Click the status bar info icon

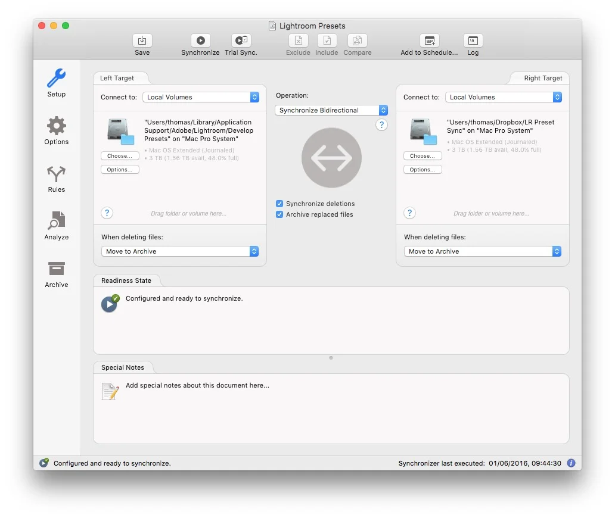point(571,463)
